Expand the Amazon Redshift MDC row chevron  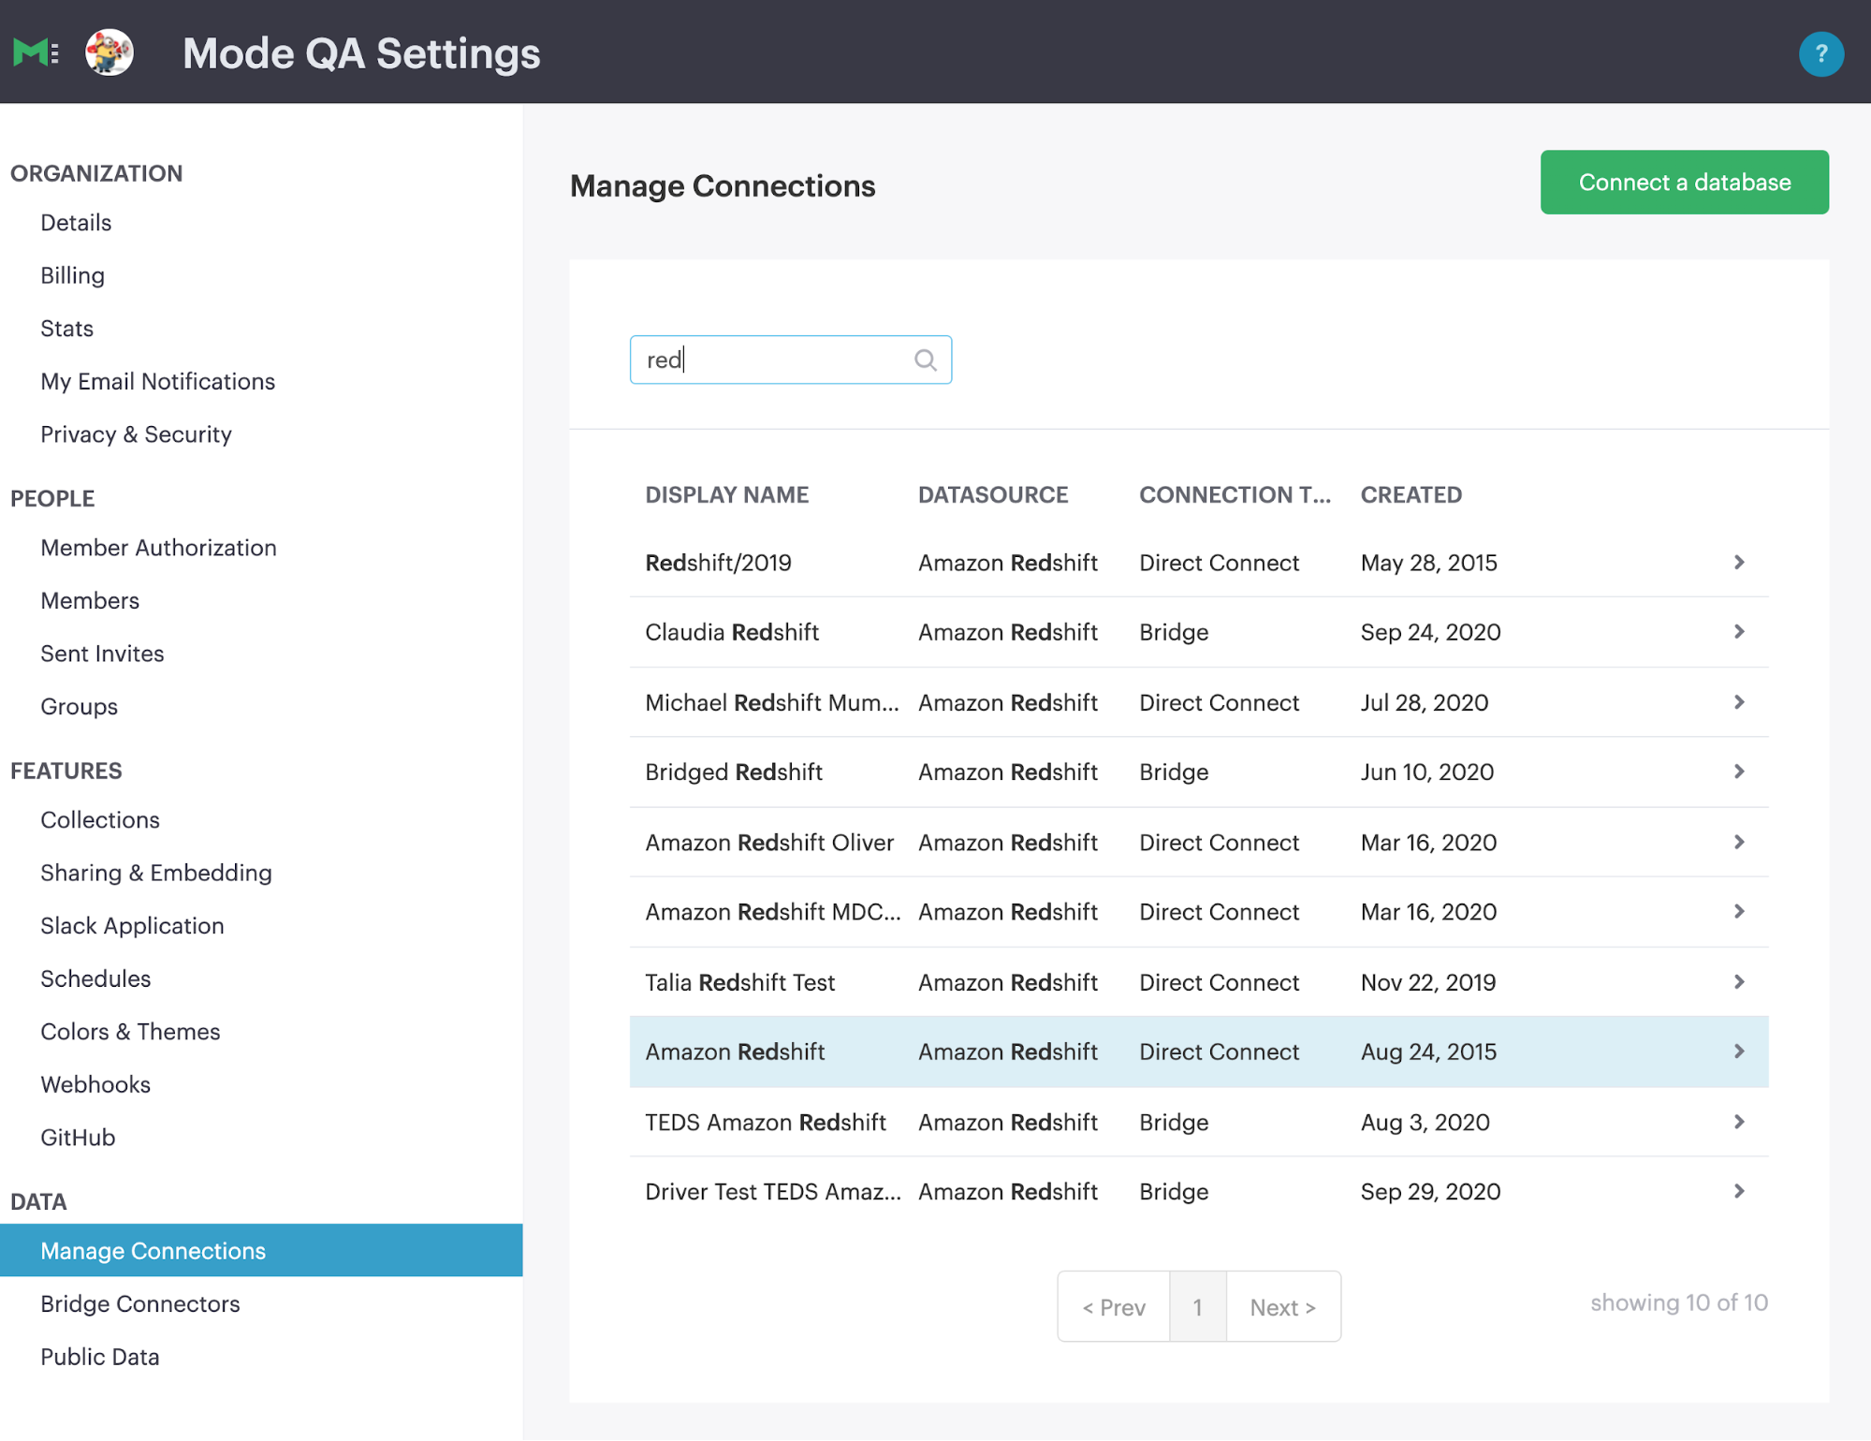coord(1739,911)
